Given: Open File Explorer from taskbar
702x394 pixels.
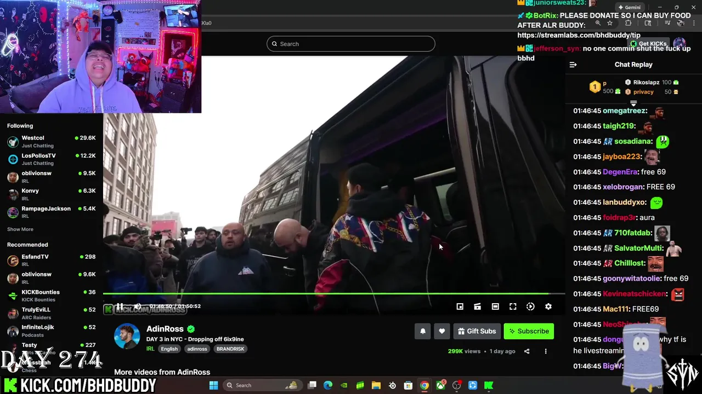Looking at the screenshot, I should coord(376,385).
